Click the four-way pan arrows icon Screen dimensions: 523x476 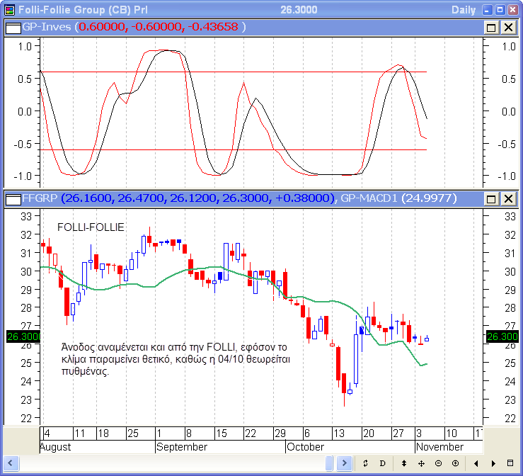421,463
